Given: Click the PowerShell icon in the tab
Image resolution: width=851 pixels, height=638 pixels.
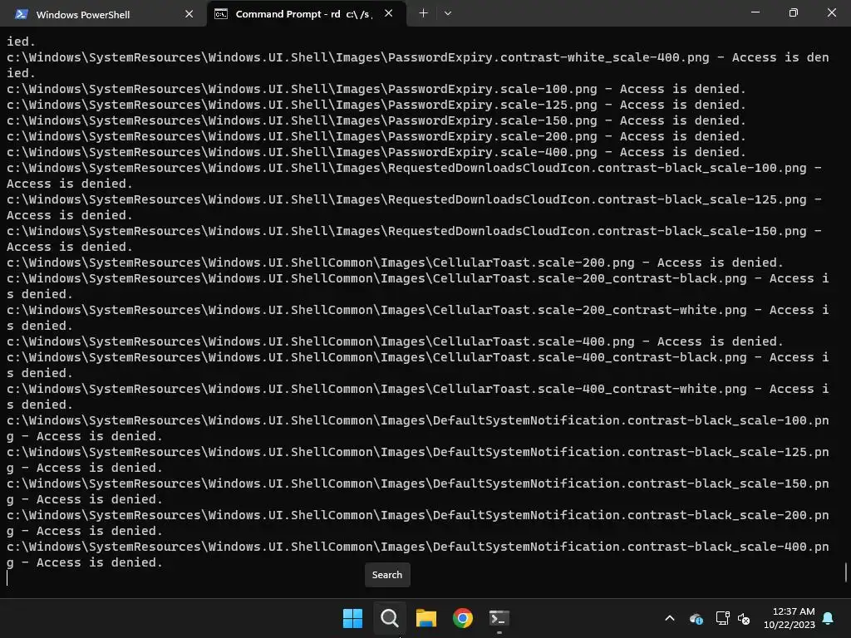Looking at the screenshot, I should tap(22, 14).
